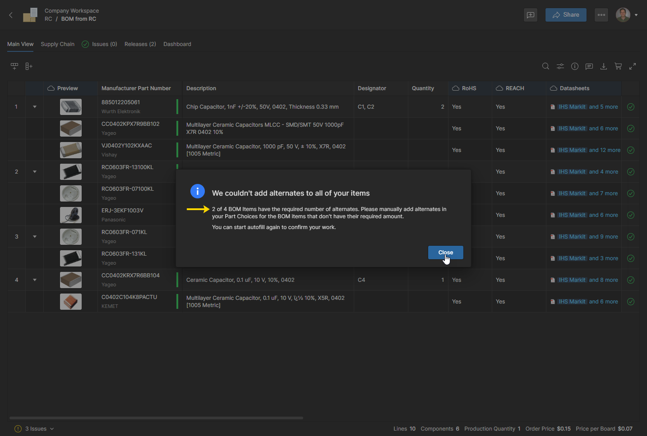The height and width of the screenshot is (436, 647).
Task: Collapse BOM item 4 alternates
Action: (x=35, y=280)
